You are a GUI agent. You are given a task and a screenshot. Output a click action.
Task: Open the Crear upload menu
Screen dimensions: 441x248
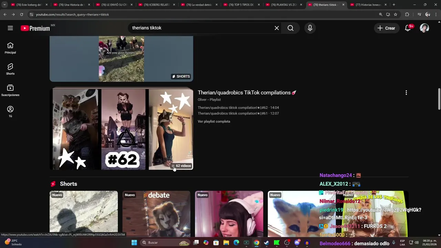[x=386, y=28]
